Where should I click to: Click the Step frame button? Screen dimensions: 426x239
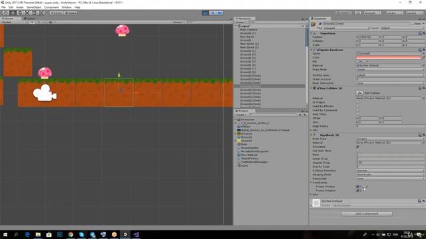[220, 13]
